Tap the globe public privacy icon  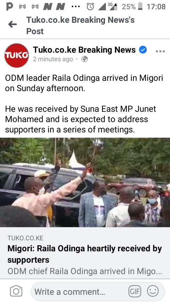tap(85, 59)
